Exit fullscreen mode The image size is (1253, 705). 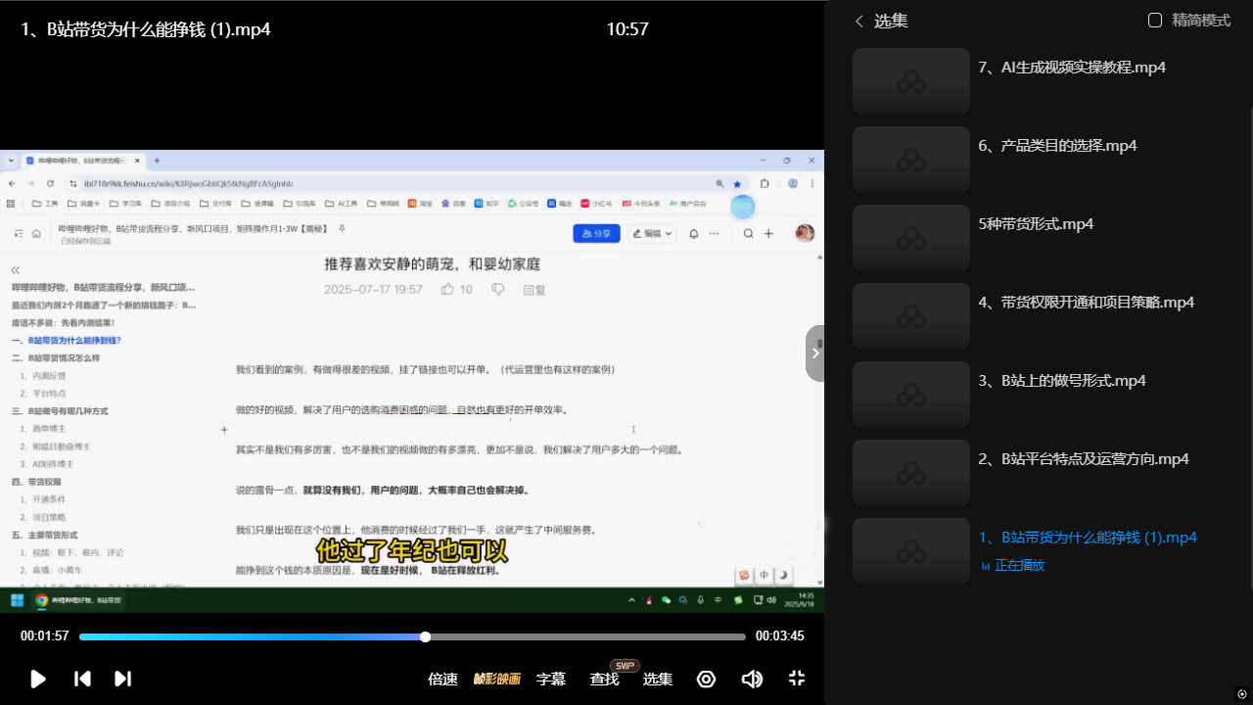797,679
